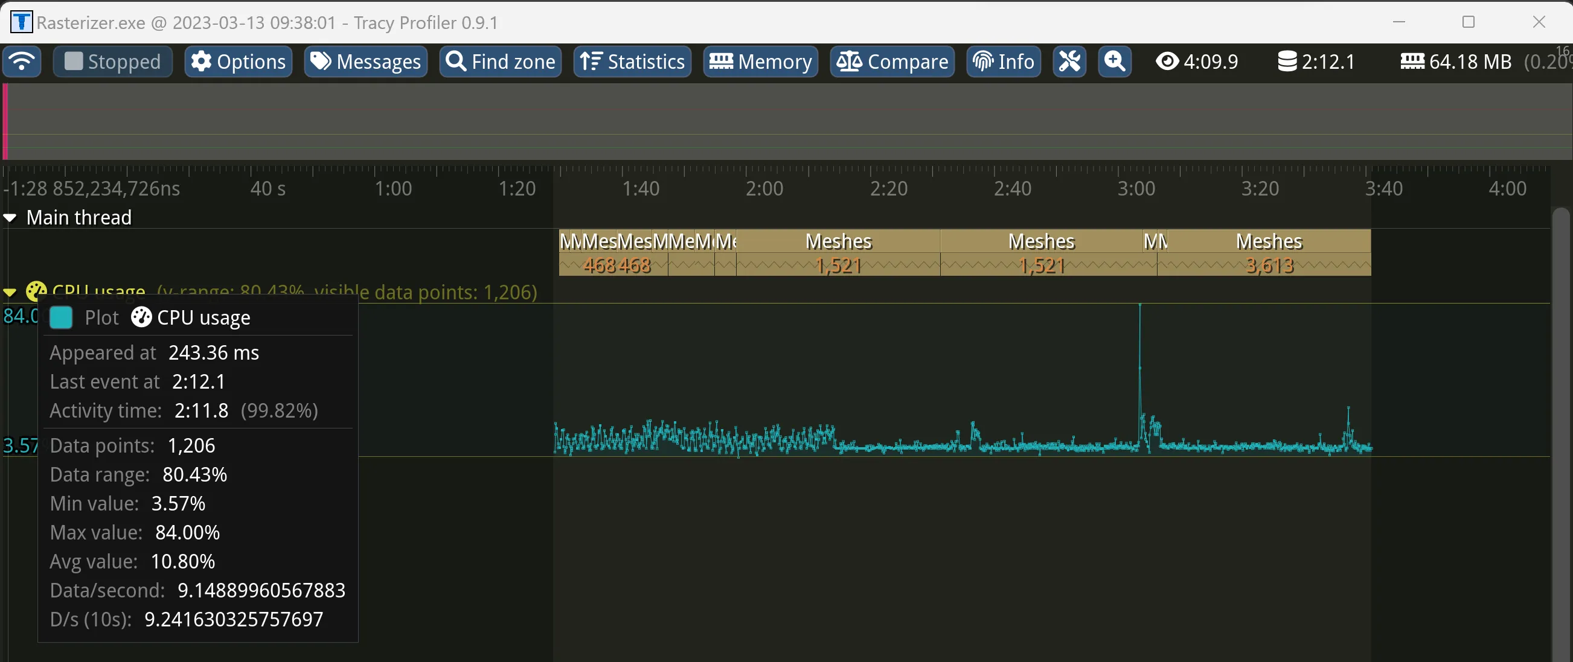Click the Max value 84.00% text
This screenshot has height=662, width=1573.
pos(134,533)
